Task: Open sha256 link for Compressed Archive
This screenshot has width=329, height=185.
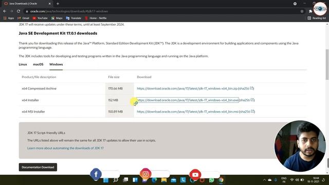Action: [246, 88]
